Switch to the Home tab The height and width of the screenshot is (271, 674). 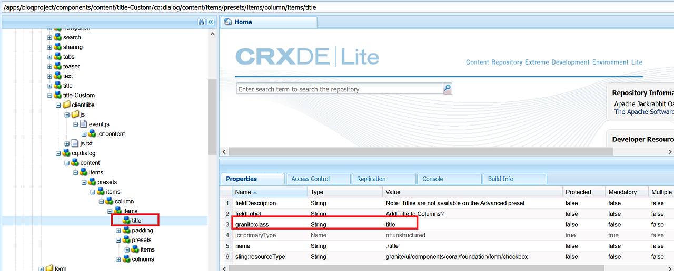(269, 22)
